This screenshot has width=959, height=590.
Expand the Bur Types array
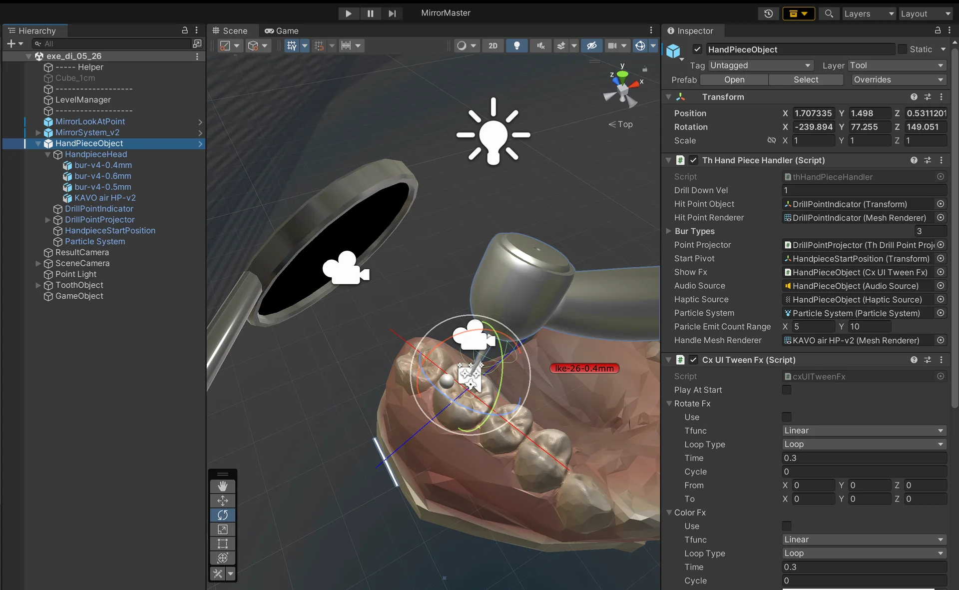pyautogui.click(x=669, y=231)
